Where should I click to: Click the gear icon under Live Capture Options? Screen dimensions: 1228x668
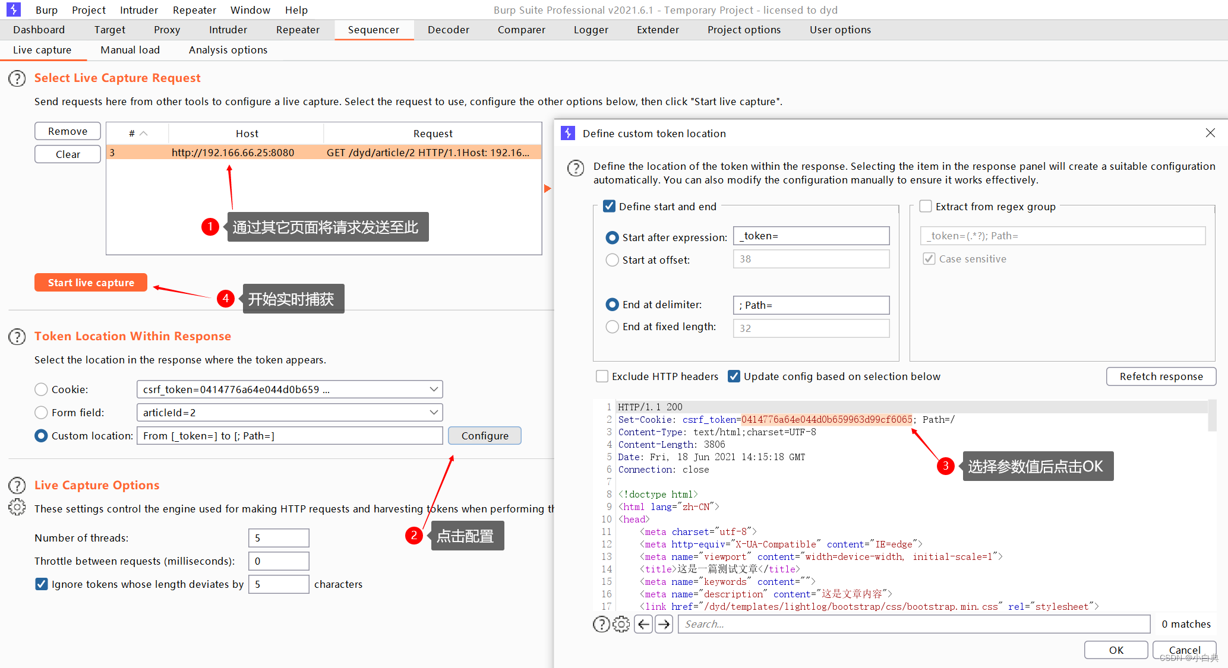coord(17,507)
